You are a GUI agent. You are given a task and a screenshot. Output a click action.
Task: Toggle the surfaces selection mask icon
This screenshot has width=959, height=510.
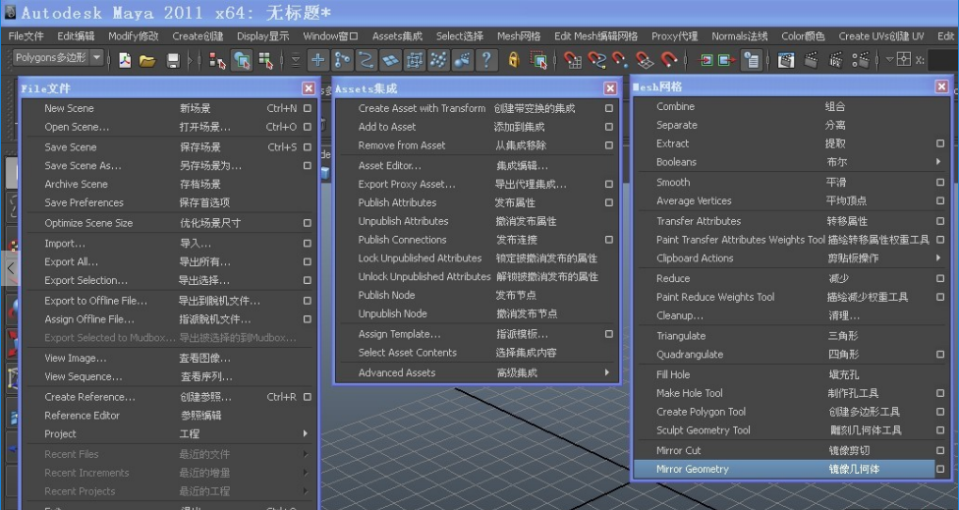[390, 59]
